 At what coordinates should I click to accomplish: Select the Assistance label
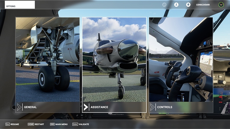pyautogui.click(x=99, y=107)
